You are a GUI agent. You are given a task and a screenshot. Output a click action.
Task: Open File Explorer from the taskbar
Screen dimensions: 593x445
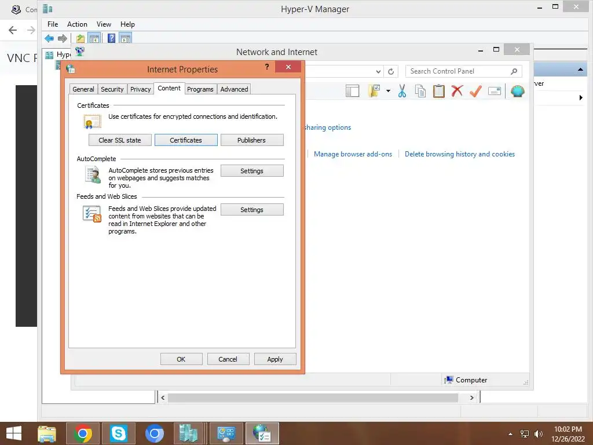pyautogui.click(x=47, y=433)
